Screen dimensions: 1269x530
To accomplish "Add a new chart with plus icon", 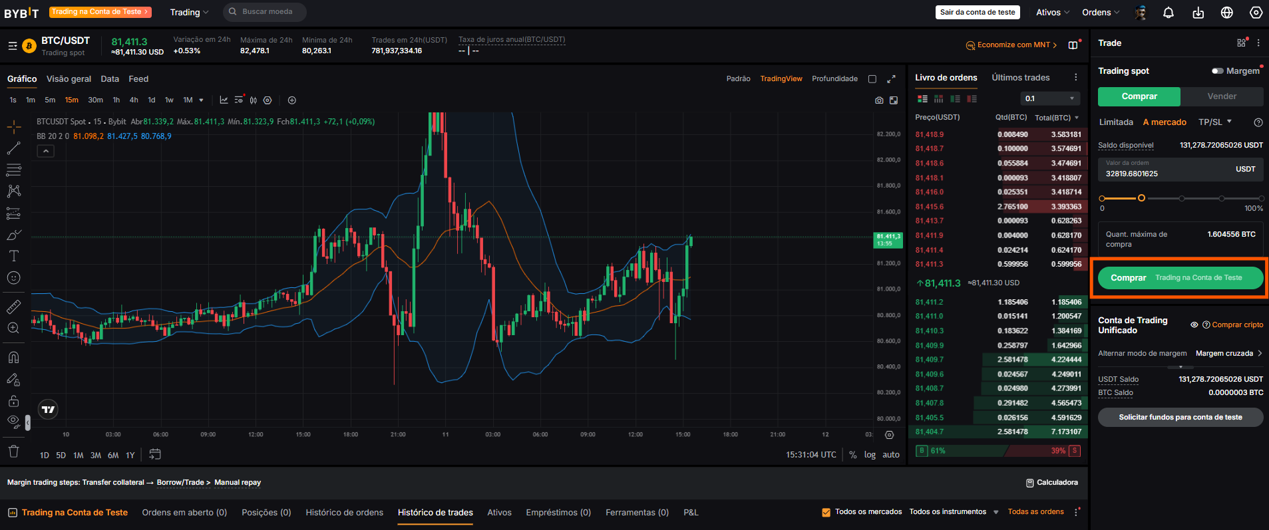I will [291, 100].
